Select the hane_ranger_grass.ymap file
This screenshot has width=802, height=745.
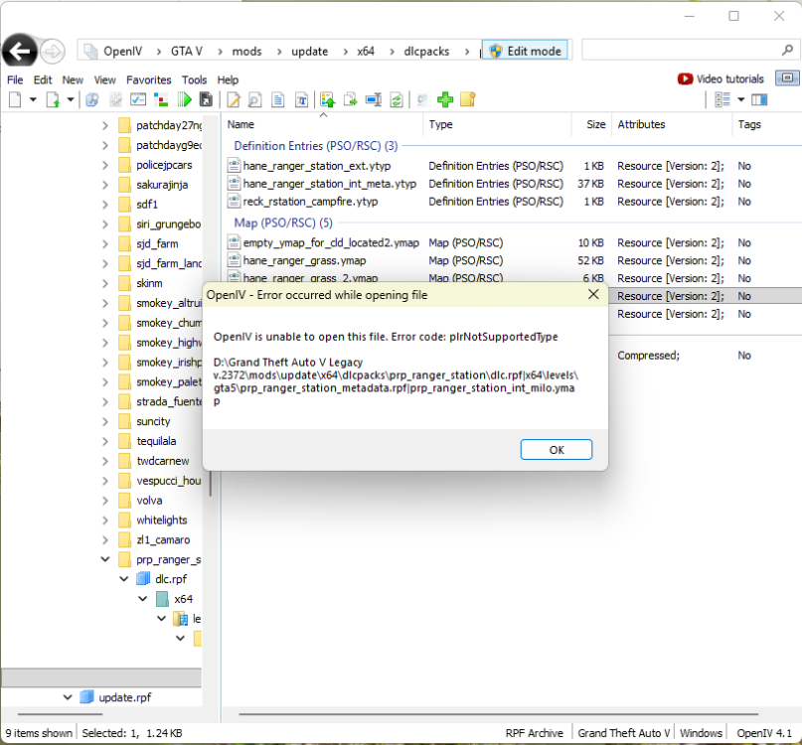coord(304,260)
